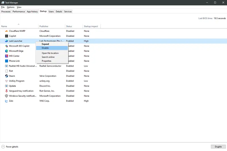Click UniKey Program's Low impact value

[x=86, y=81]
